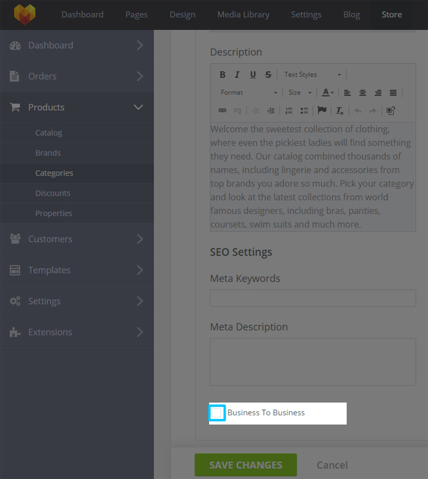
Task: Open the Media Library menu
Action: tap(243, 15)
